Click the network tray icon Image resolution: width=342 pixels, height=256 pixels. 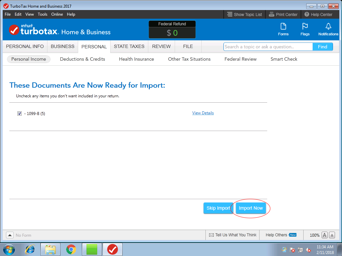click(x=300, y=250)
